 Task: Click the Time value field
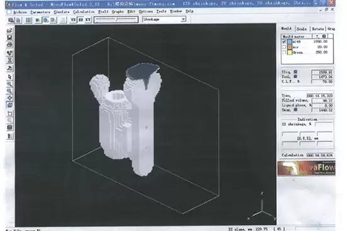tap(320, 96)
